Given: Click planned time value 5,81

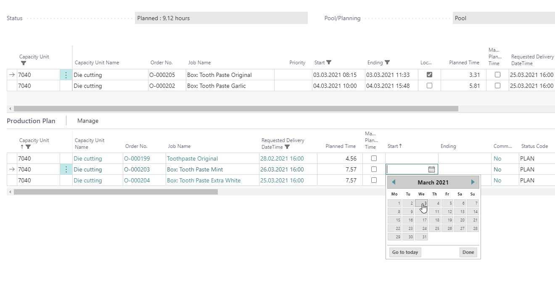Looking at the screenshot, I should point(474,86).
